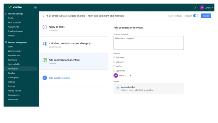Check the approvers mention checkbox
218x123 pixels.
(x=114, y=71)
